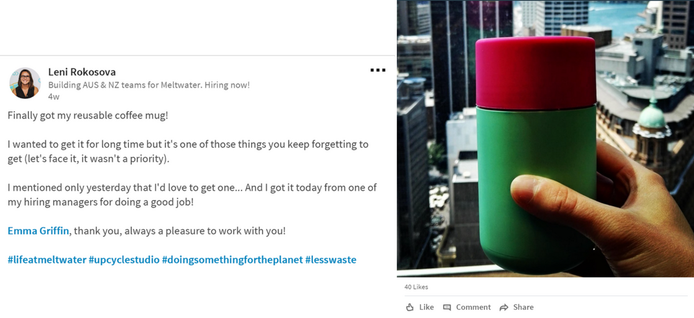Select the #doingsomethingfortheplanet hashtag

(232, 260)
